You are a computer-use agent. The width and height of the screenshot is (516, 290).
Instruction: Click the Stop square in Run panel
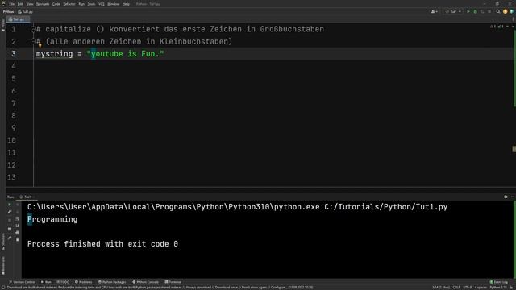(10, 220)
